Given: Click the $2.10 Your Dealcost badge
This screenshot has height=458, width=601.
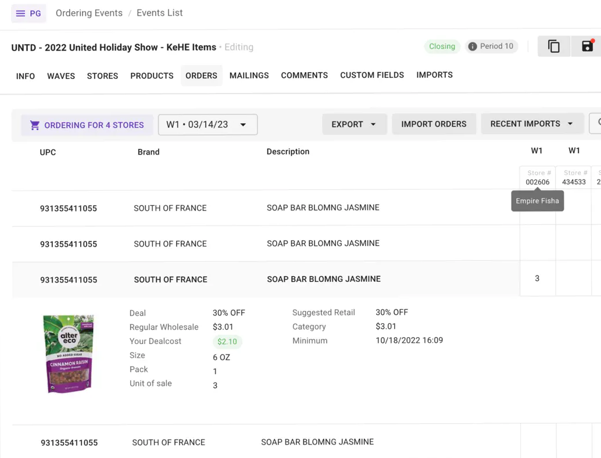Looking at the screenshot, I should pos(227,342).
